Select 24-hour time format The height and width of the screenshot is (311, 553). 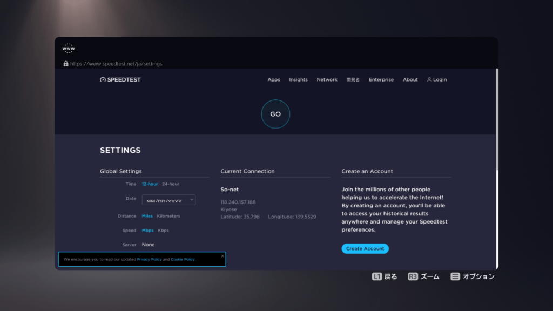click(171, 184)
